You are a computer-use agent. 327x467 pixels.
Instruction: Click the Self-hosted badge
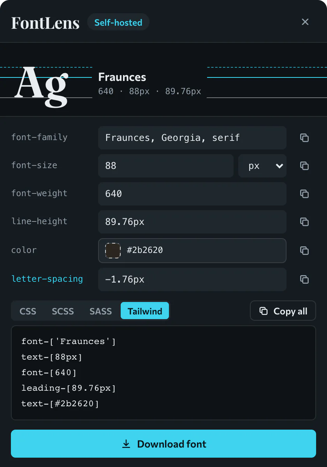pyautogui.click(x=118, y=23)
